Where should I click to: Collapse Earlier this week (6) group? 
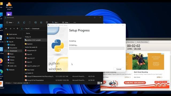(24, 47)
